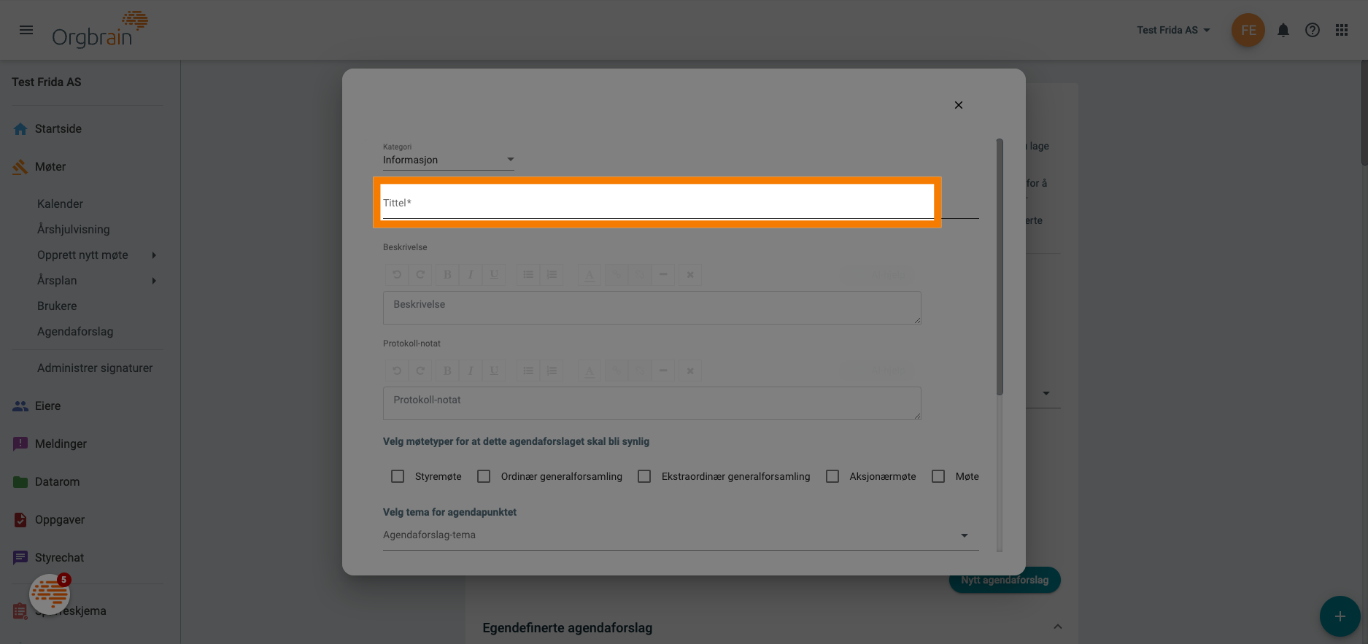
Task: Click the dialog's vertical scrollbar
Action: (1000, 267)
